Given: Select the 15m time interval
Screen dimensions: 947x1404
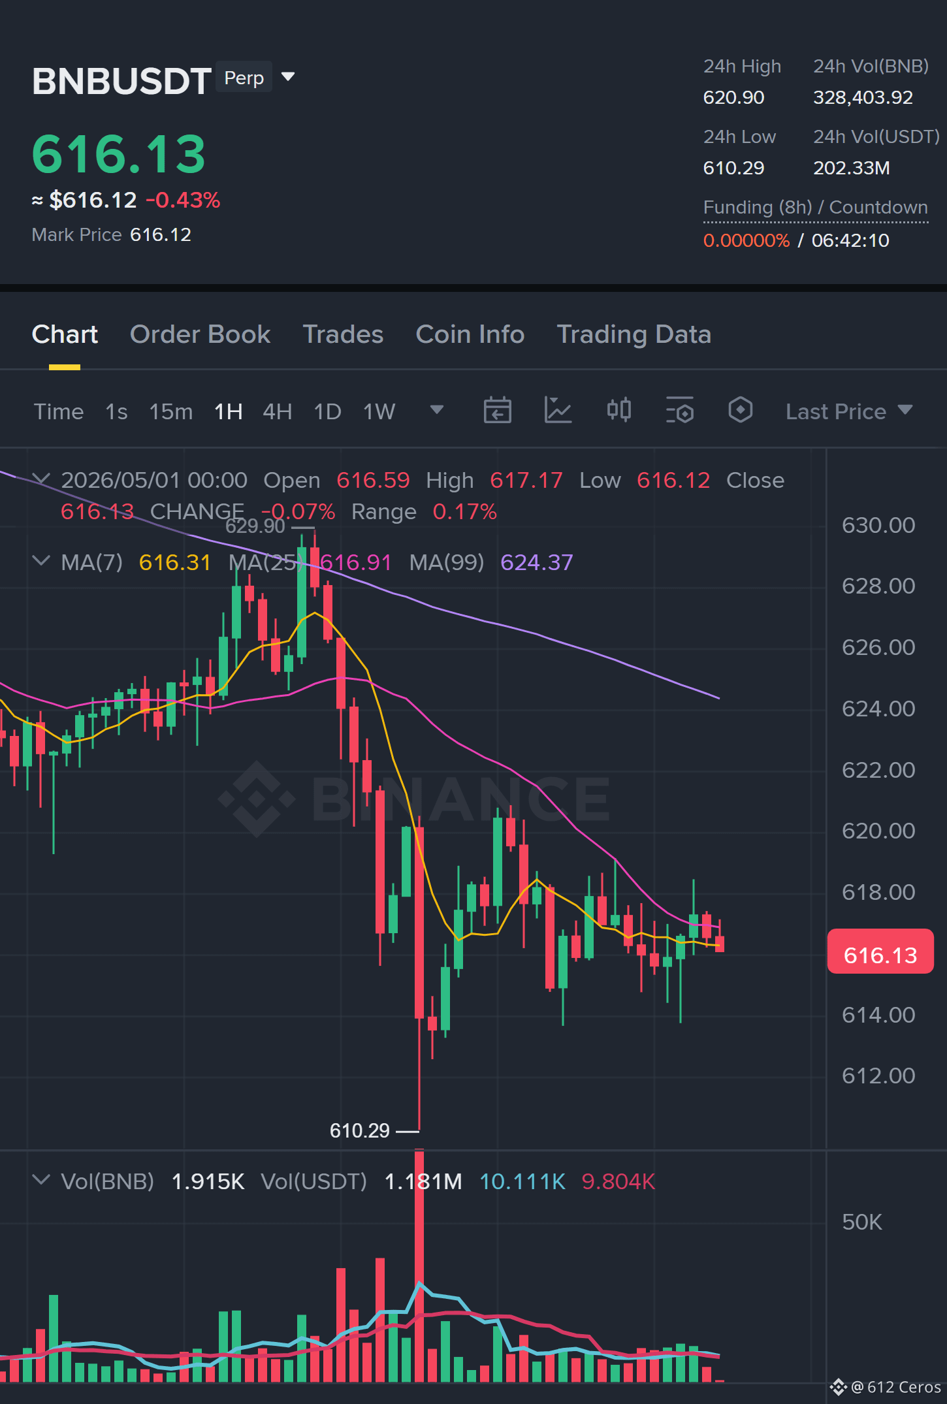Looking at the screenshot, I should pyautogui.click(x=171, y=411).
